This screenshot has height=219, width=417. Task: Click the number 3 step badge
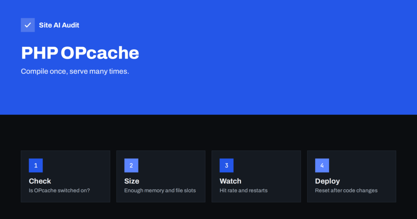226,165
